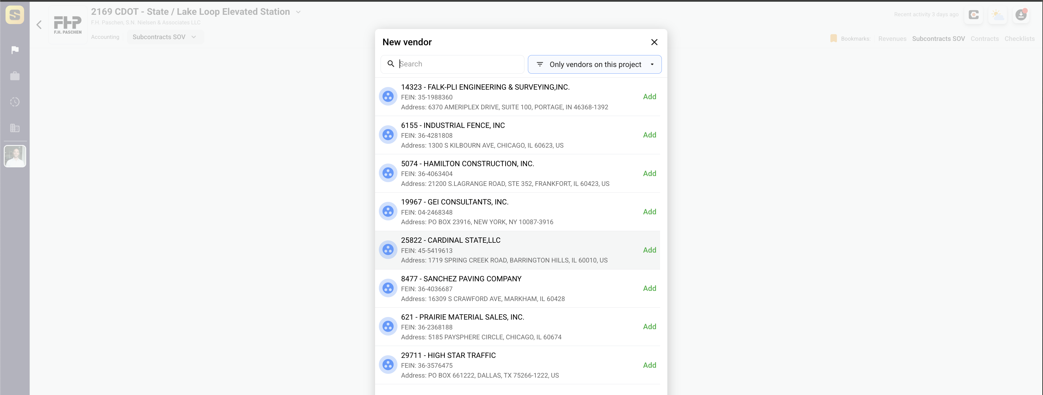
Task: Open the flag icon in sidebar
Action: [15, 50]
